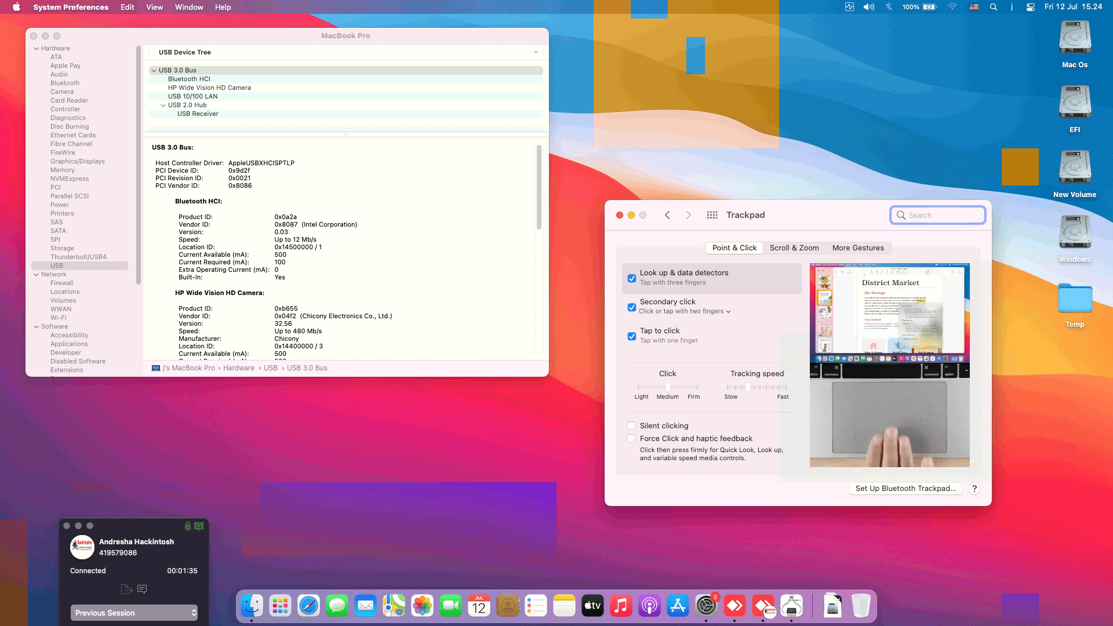
Task: Open Podcasts app in the Dock
Action: 649,606
